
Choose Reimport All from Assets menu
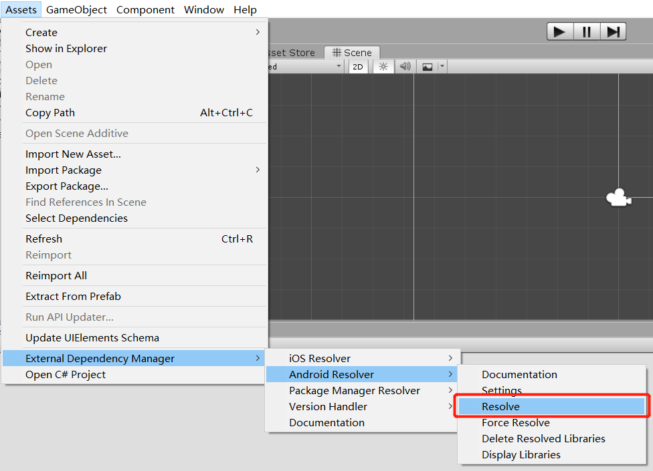pos(56,275)
